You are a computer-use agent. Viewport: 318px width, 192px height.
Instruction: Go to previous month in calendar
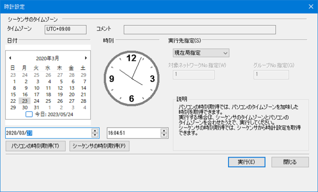[x=10, y=58]
